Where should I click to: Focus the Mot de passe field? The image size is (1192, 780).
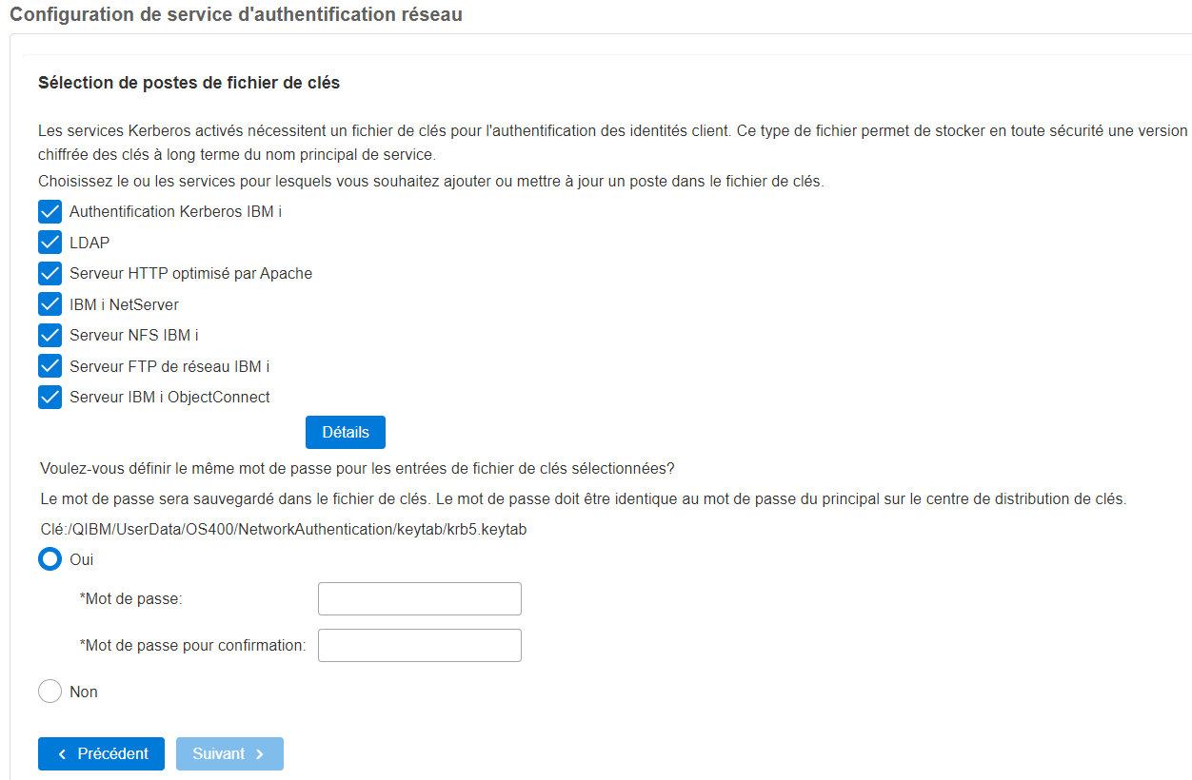click(420, 599)
